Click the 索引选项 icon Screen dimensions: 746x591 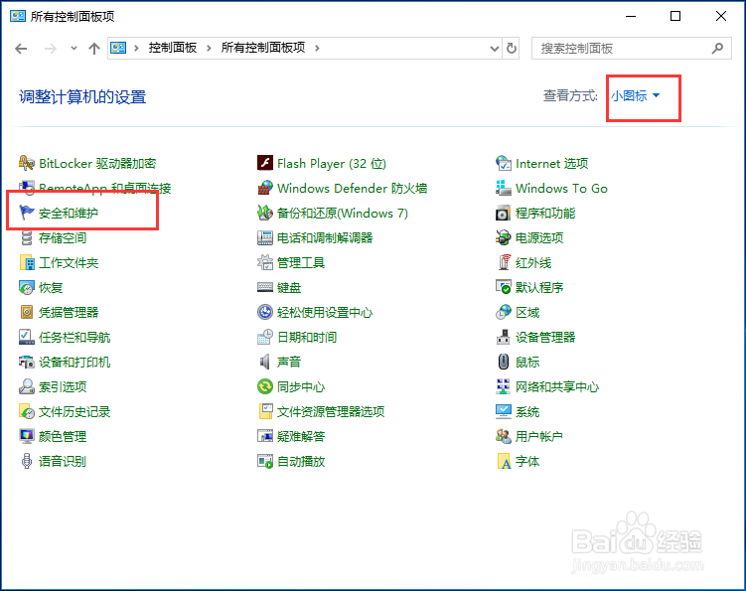[x=26, y=386]
